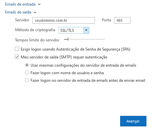152x130 pixels.
Task: Select Usar mesmas configurações do servidor de entrada
Action: coord(27,65)
